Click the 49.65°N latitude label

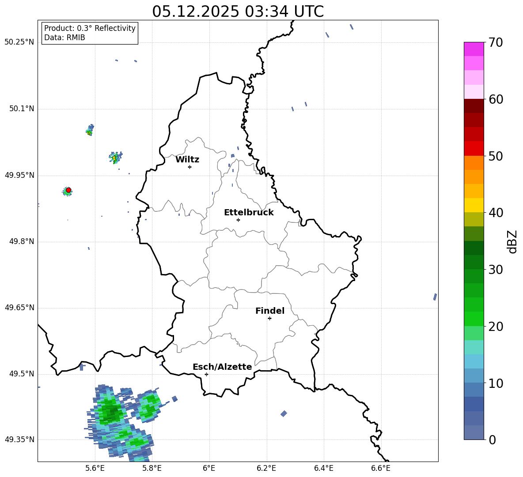pos(19,308)
